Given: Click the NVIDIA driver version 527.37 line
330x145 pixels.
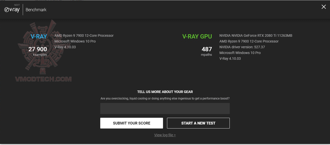Looking at the screenshot, I should tap(242, 47).
